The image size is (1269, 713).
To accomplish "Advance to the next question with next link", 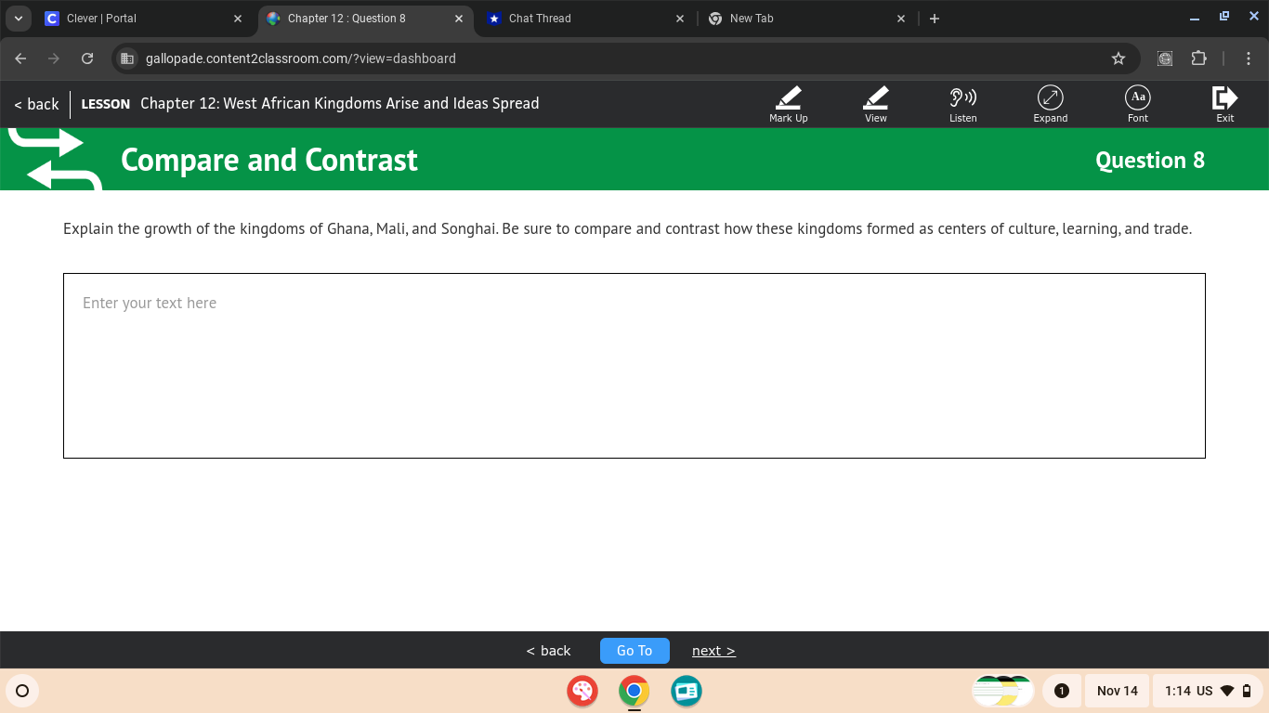I will pyautogui.click(x=713, y=650).
